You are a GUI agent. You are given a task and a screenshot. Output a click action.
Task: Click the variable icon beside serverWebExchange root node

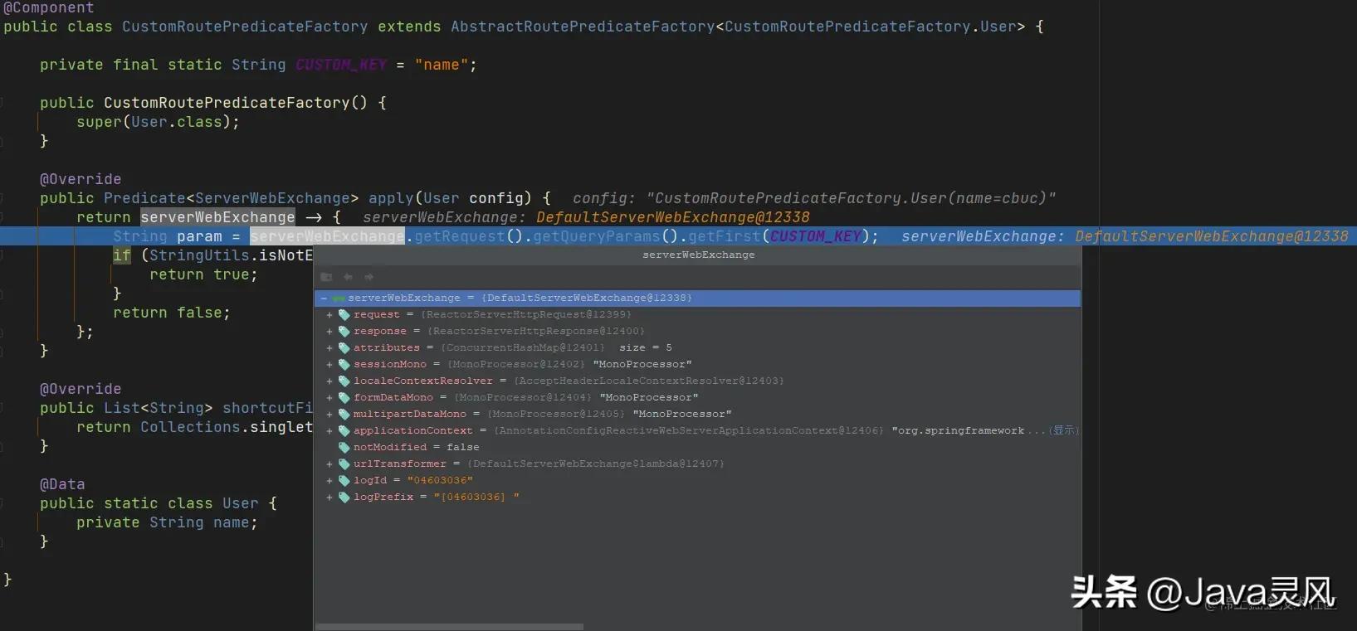pyautogui.click(x=339, y=299)
